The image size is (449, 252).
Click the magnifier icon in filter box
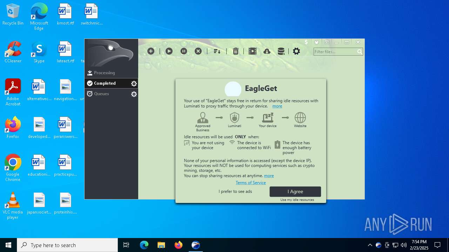click(x=360, y=52)
